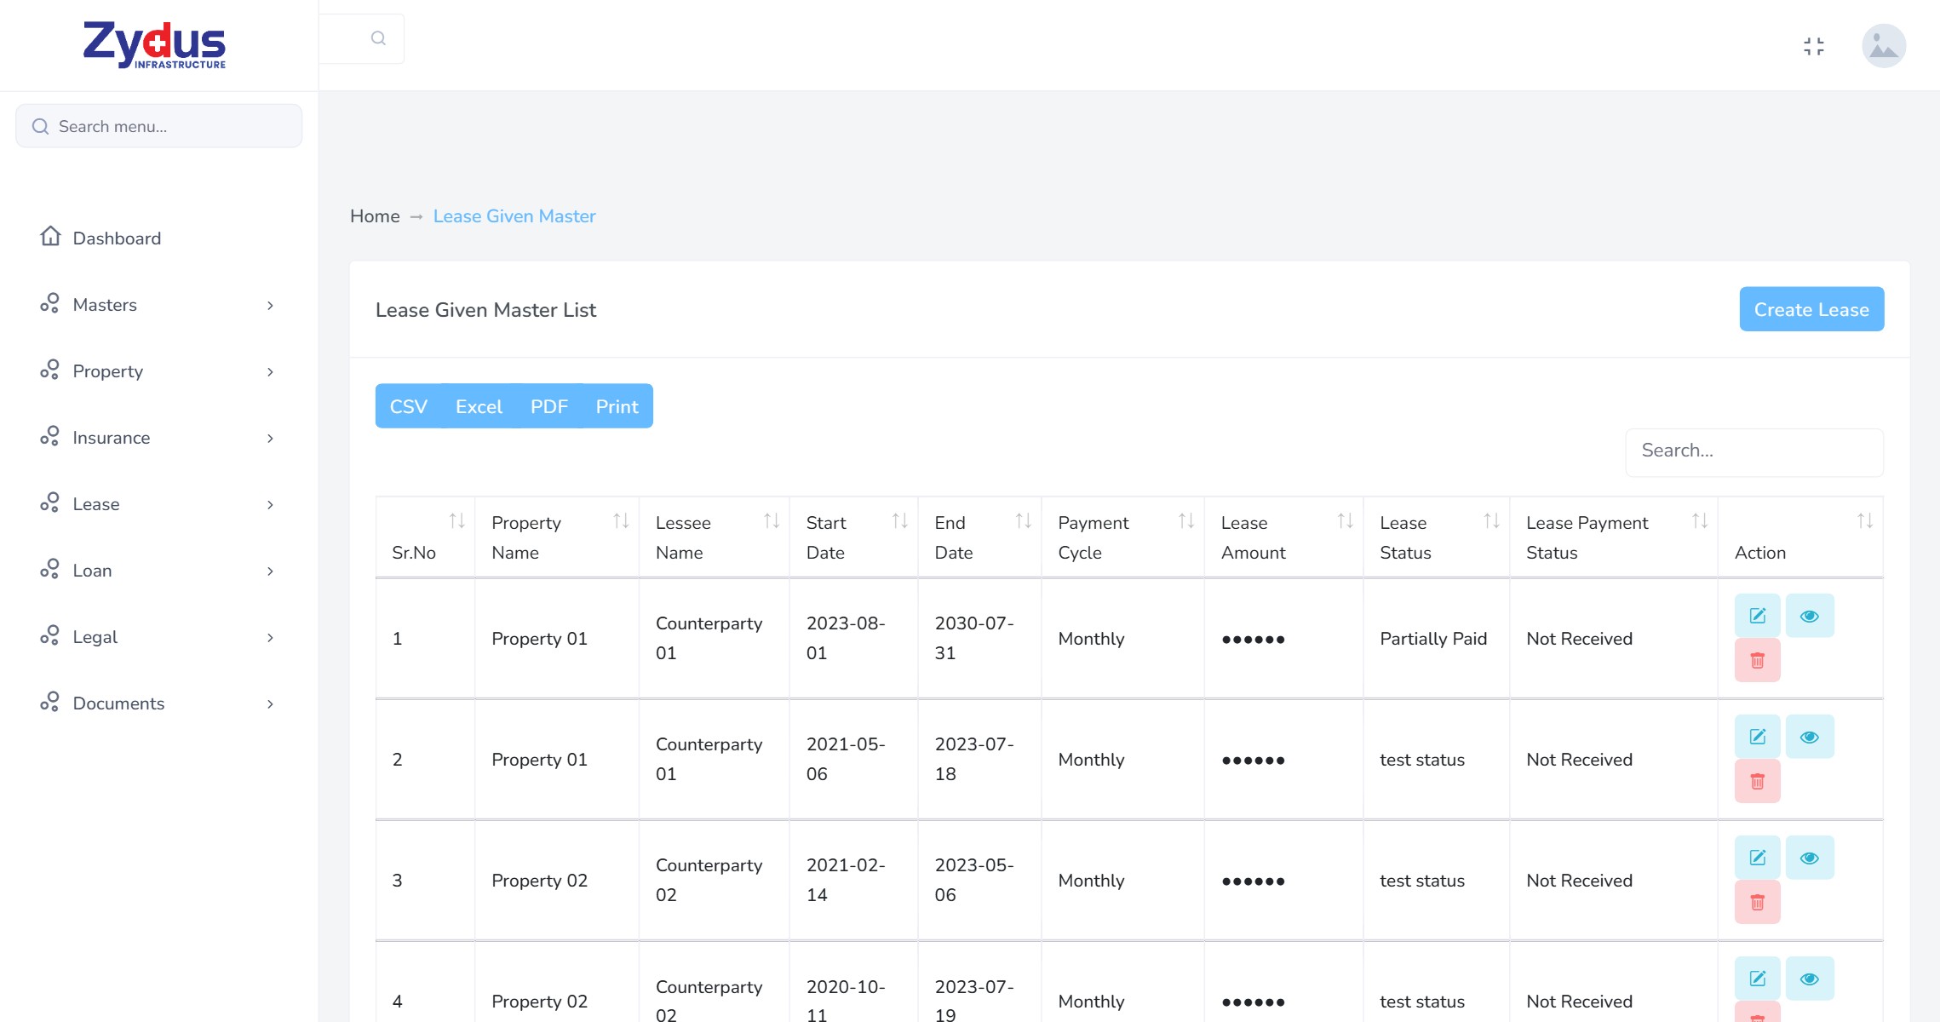Image resolution: width=1940 pixels, height=1022 pixels.
Task: Delete lease row 2 with trash icon
Action: click(1758, 781)
